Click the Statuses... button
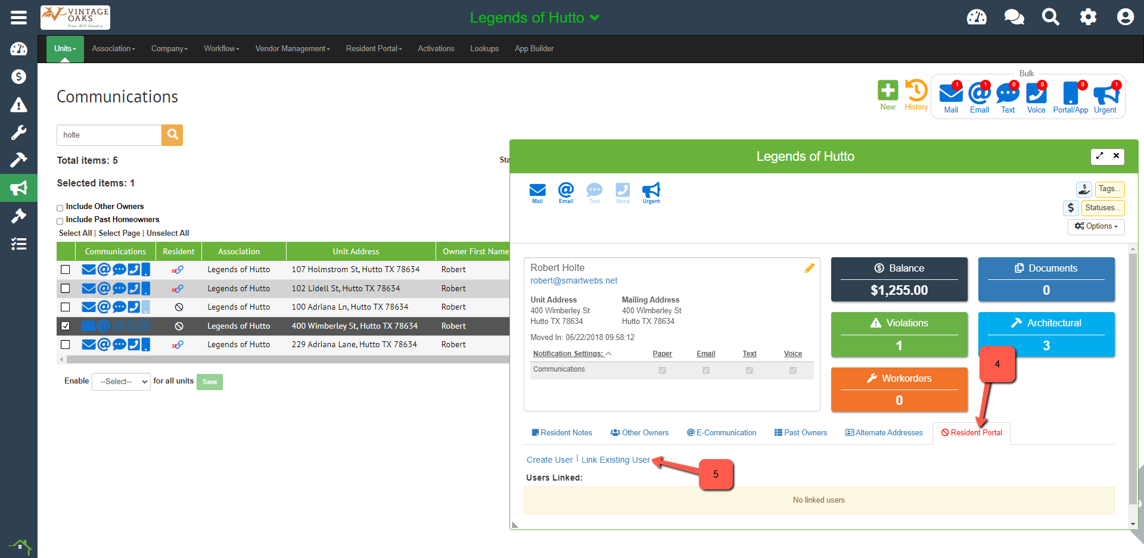The image size is (1144, 558). click(x=1103, y=208)
